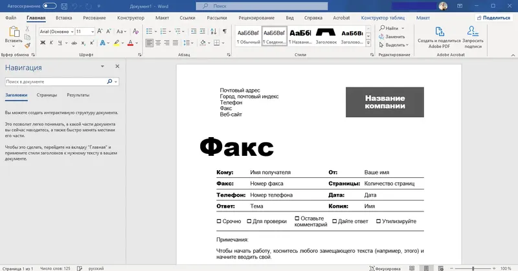
Task: Apply superscript formatting
Action: (92, 43)
